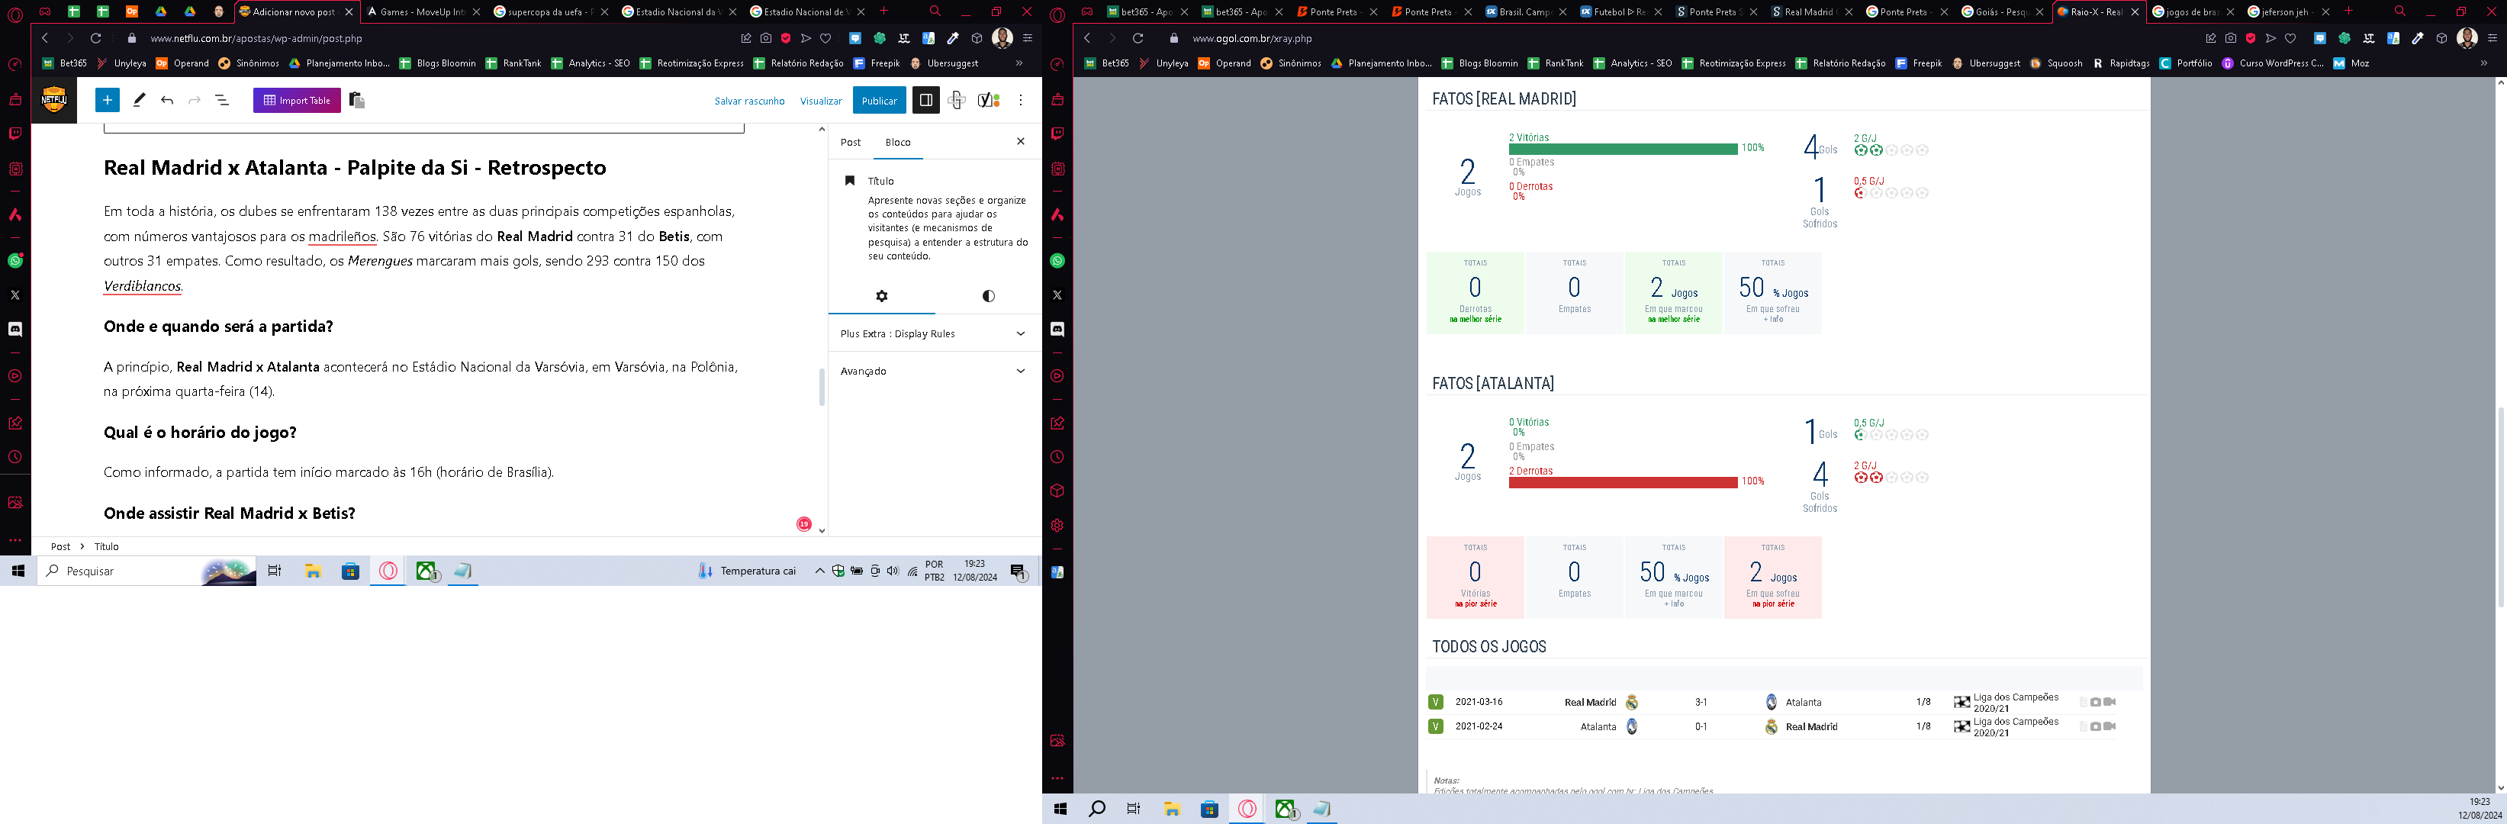The image size is (2507, 824).
Task: Publish the post with Publicar button
Action: (879, 100)
